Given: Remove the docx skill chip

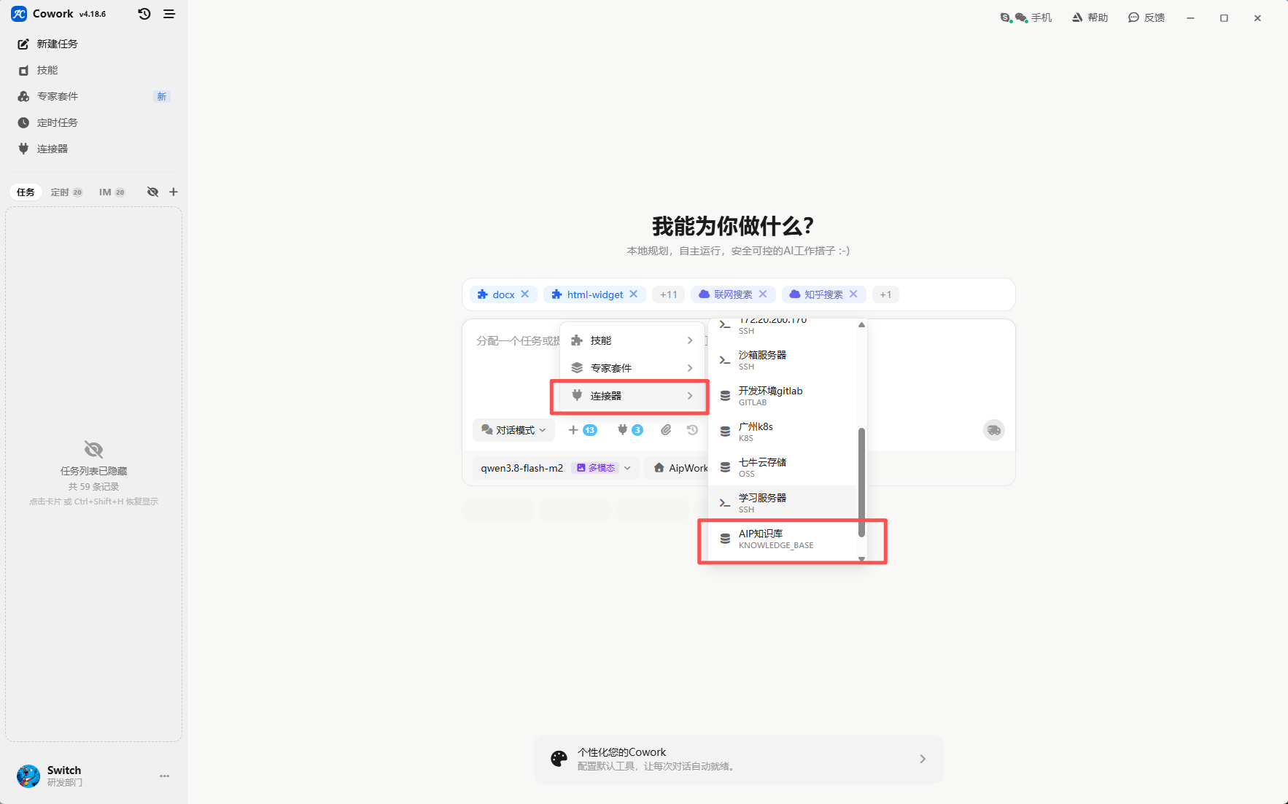Looking at the screenshot, I should pos(525,294).
